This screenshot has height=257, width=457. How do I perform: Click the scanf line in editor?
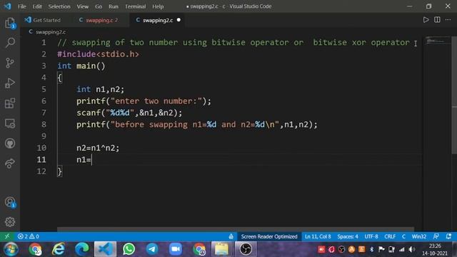tap(129, 113)
